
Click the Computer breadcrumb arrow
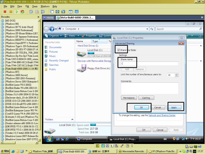tap(79, 29)
